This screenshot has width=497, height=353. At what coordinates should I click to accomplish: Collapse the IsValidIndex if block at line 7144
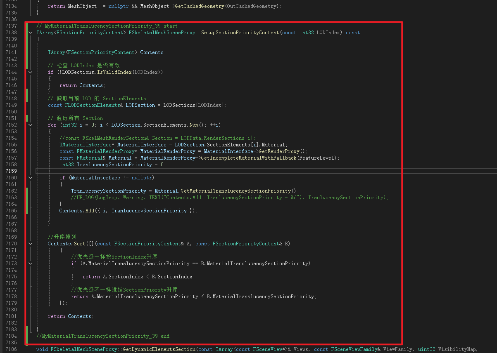pos(31,72)
